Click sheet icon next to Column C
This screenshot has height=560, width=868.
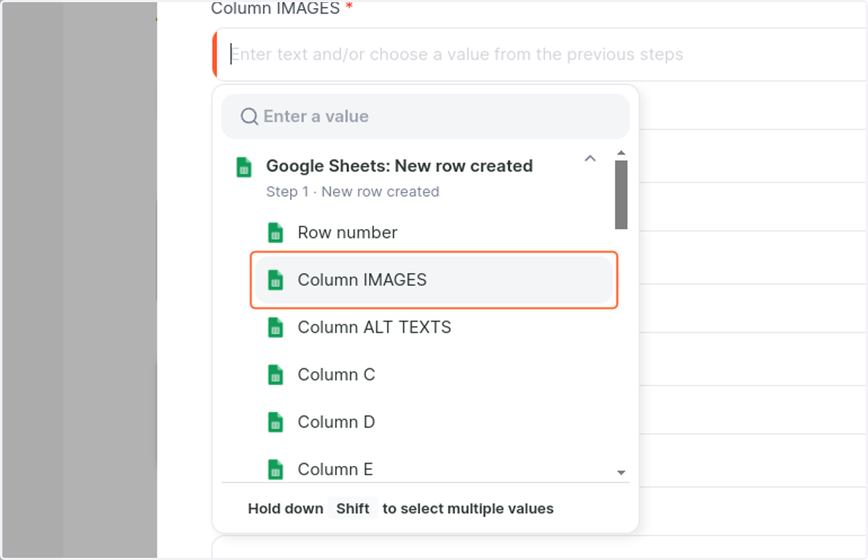275,375
